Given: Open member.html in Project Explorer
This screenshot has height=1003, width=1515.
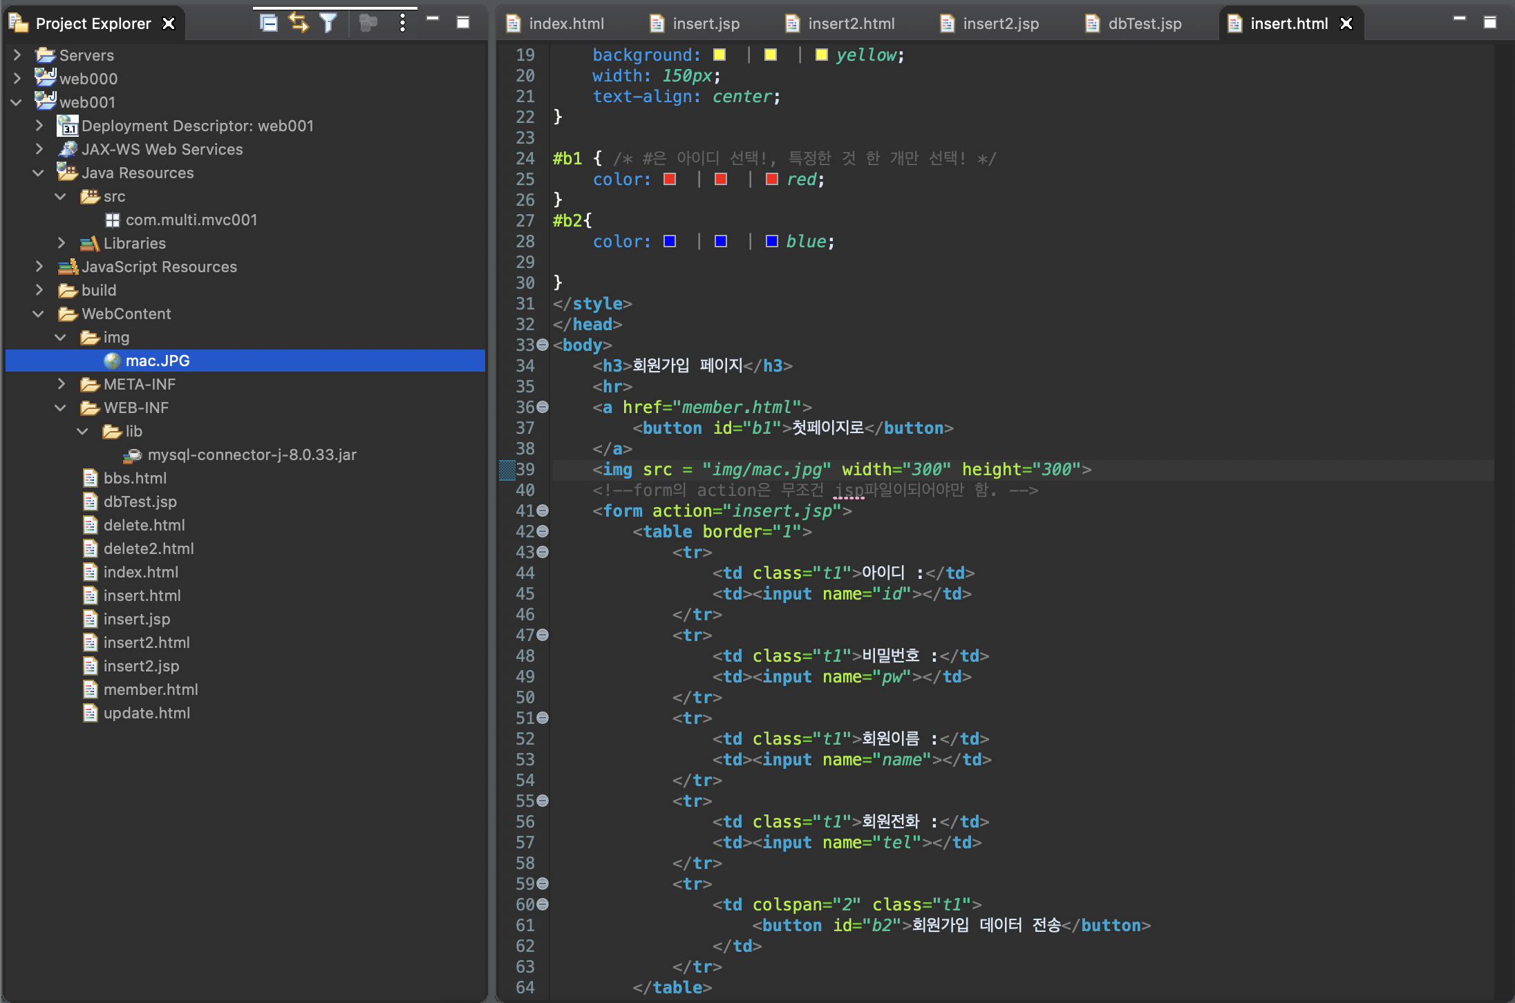Looking at the screenshot, I should point(151,689).
